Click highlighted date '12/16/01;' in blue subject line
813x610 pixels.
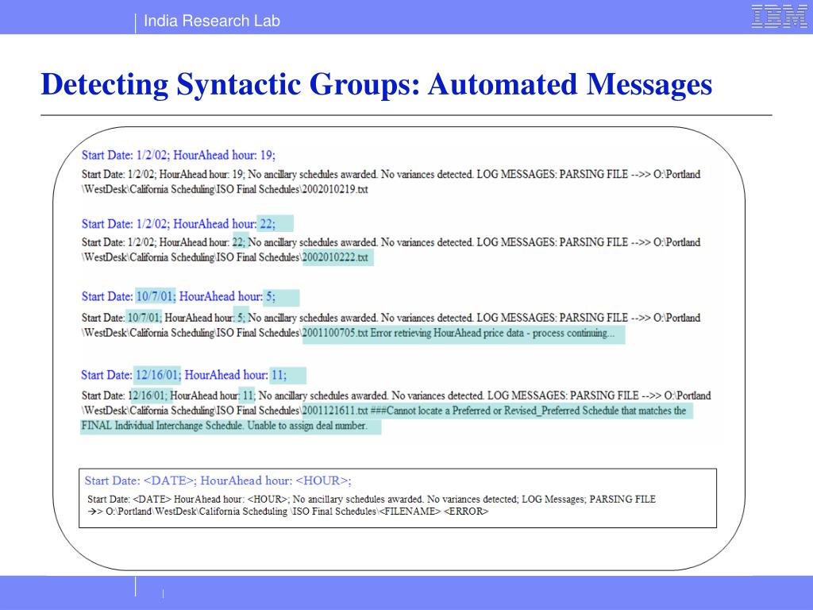(158, 375)
